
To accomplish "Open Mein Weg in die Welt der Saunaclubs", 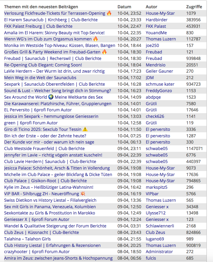I will pyautogui.click(x=40, y=78).
